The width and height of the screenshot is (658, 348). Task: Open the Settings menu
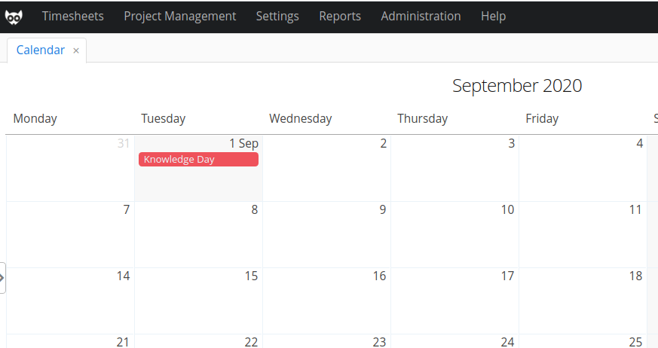(277, 16)
